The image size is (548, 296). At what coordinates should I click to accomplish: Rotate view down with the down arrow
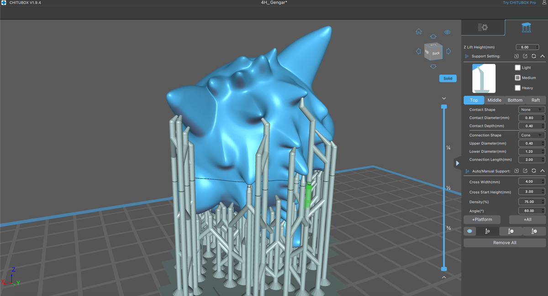point(433,67)
